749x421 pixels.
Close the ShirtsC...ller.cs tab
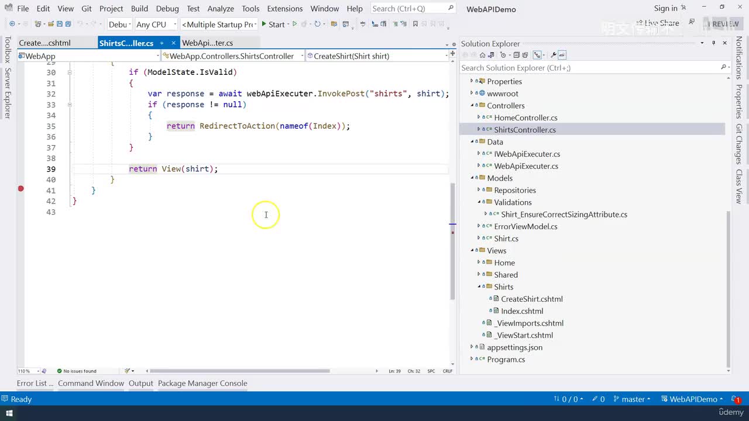(173, 43)
